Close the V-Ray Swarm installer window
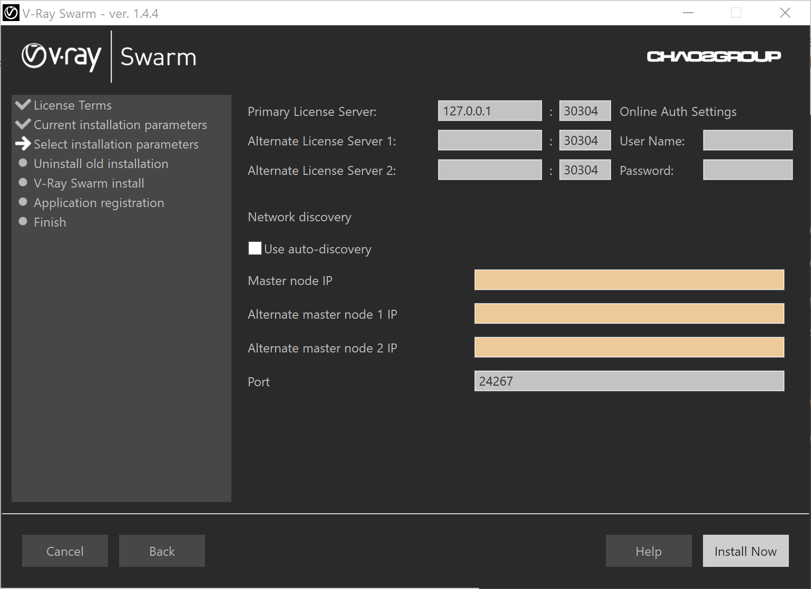Image resolution: width=811 pixels, height=589 pixels. (x=785, y=13)
